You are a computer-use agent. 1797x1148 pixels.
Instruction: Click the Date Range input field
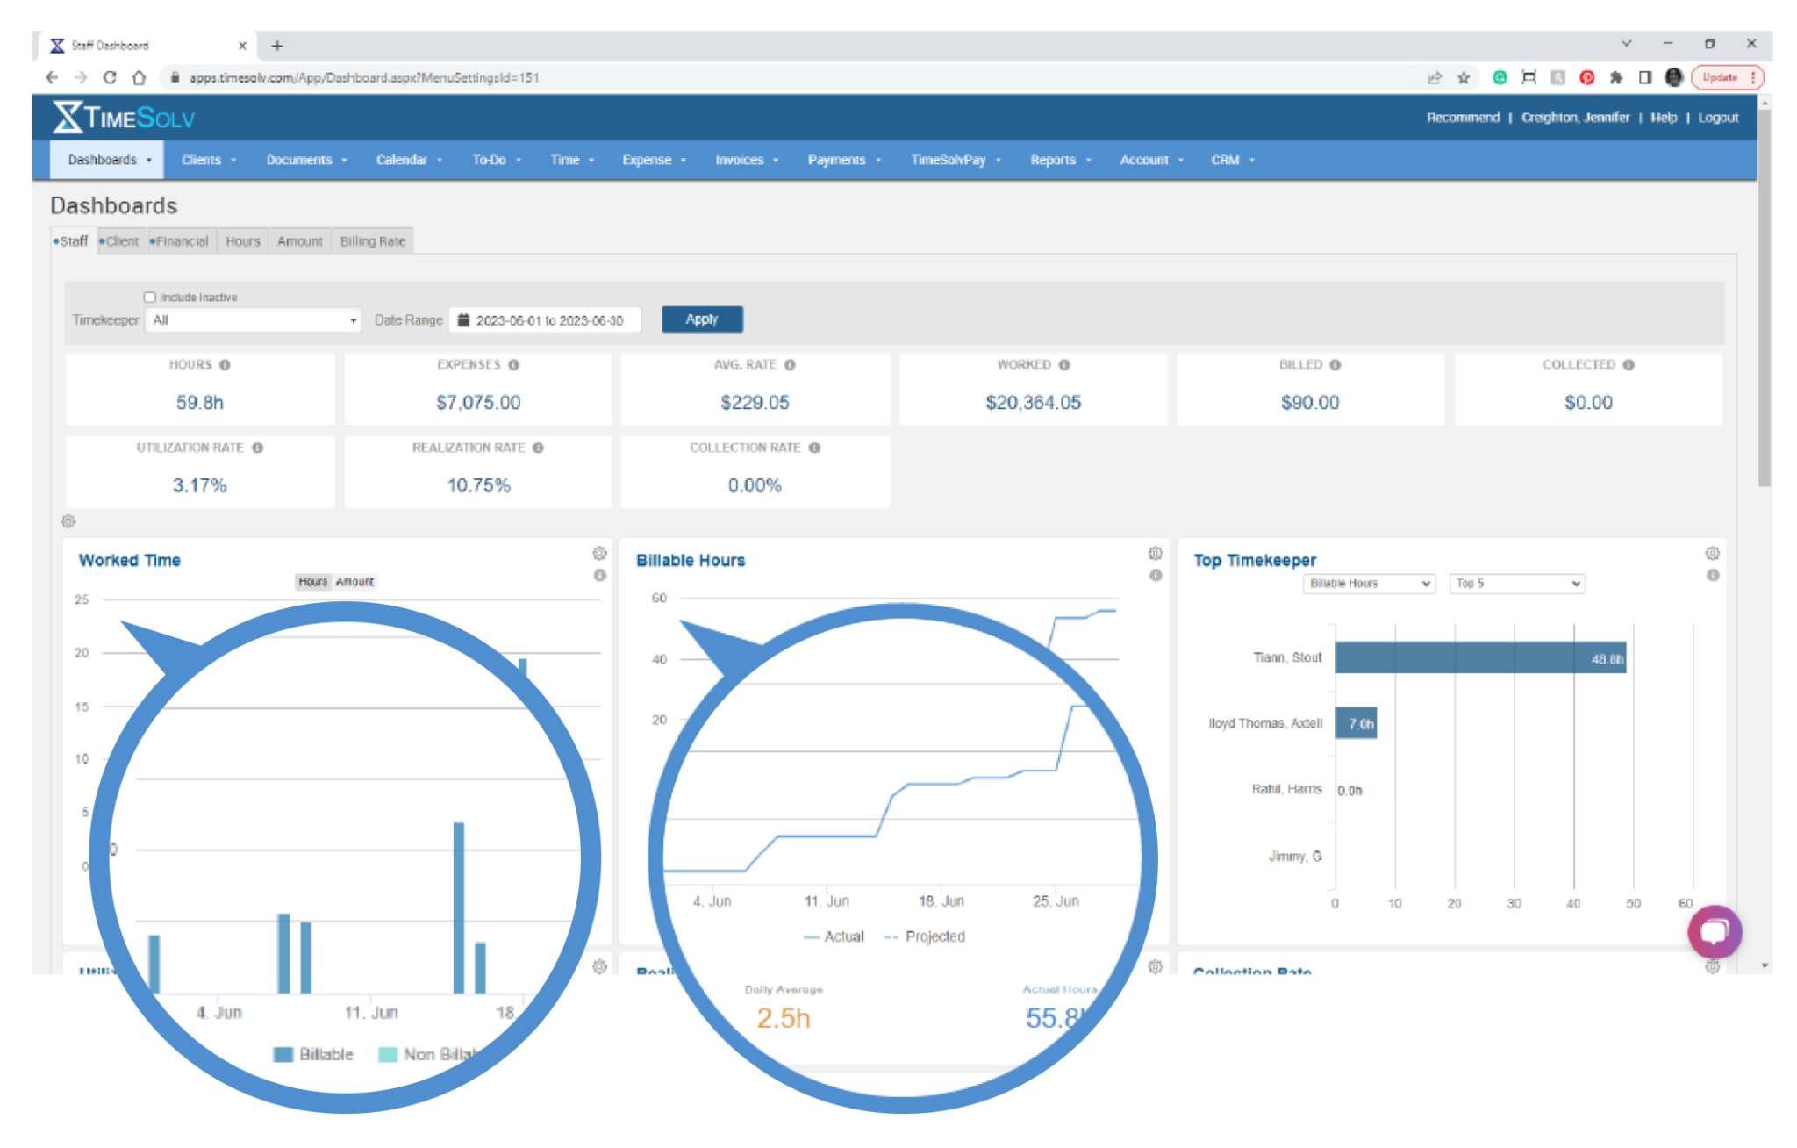pyautogui.click(x=546, y=320)
